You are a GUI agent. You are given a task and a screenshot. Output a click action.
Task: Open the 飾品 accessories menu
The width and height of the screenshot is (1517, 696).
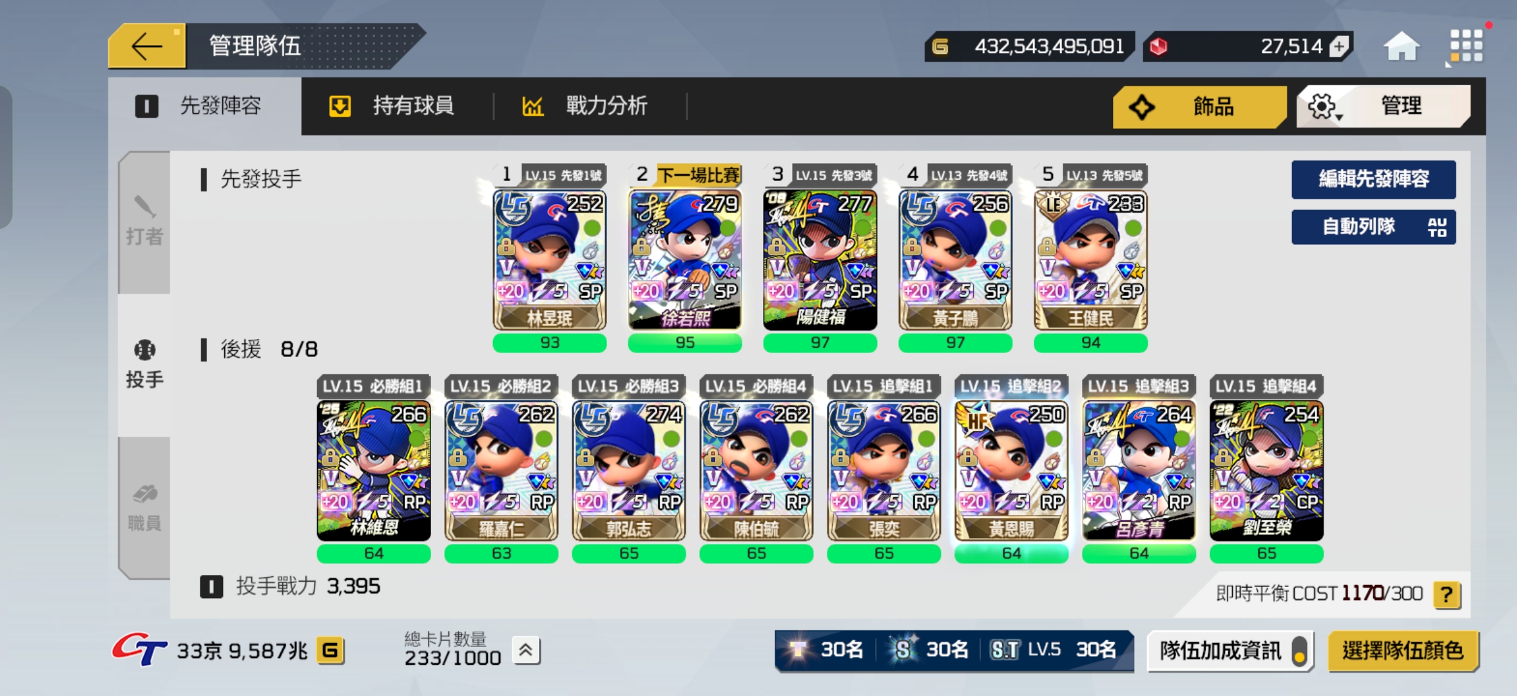point(1199,106)
